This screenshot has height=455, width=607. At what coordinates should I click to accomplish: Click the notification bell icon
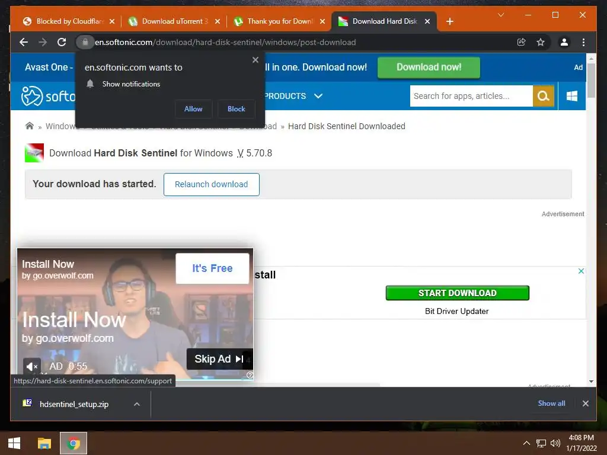pyautogui.click(x=90, y=84)
